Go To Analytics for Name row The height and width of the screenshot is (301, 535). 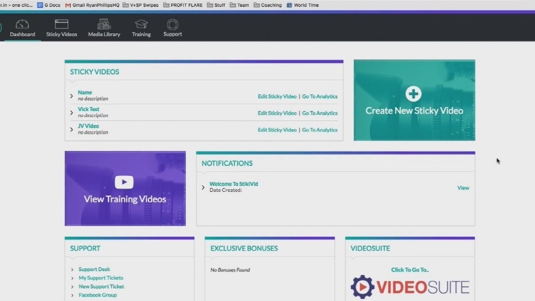pyautogui.click(x=320, y=96)
